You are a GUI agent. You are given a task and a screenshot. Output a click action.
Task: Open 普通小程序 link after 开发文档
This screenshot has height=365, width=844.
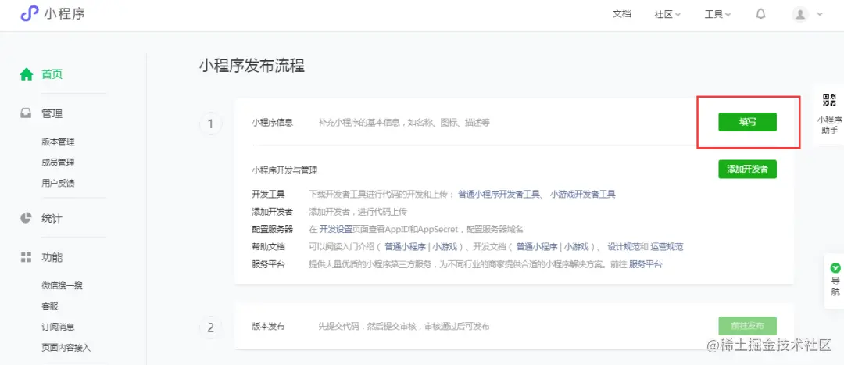coord(537,246)
